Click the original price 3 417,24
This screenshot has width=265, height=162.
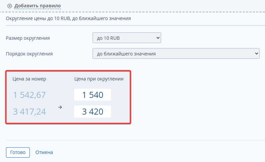click(29, 112)
